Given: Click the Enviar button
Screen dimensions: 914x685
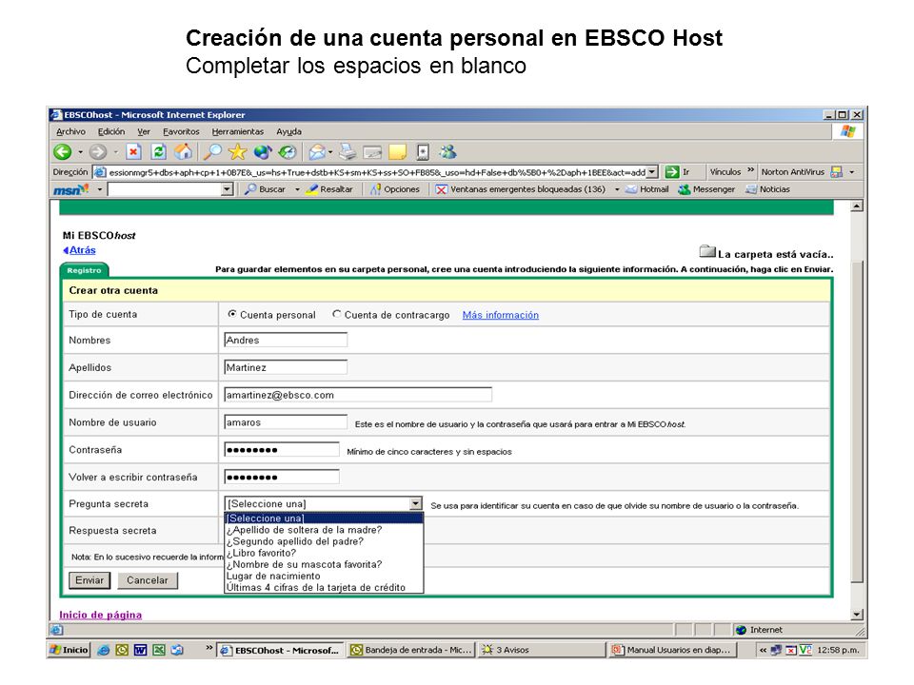Looking at the screenshot, I should pos(89,580).
